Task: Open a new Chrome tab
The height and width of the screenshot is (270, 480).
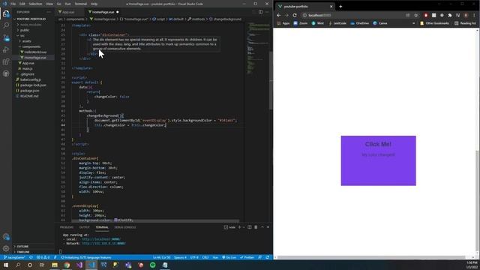Action: coord(340,7)
